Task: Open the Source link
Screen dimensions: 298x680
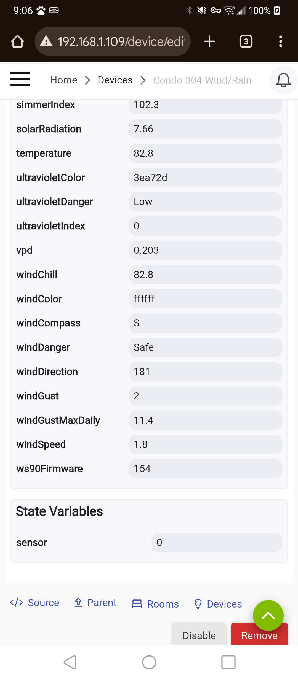Action: pyautogui.click(x=35, y=603)
